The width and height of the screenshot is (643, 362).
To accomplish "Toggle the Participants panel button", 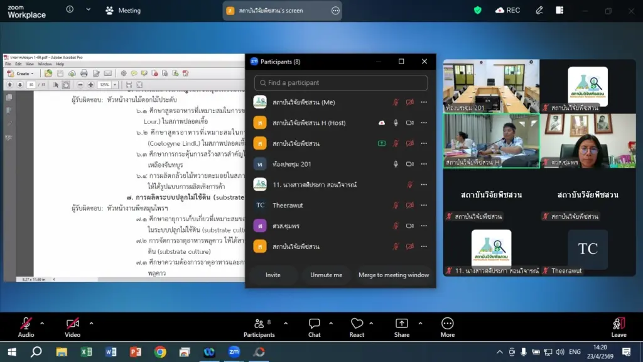I will click(259, 324).
